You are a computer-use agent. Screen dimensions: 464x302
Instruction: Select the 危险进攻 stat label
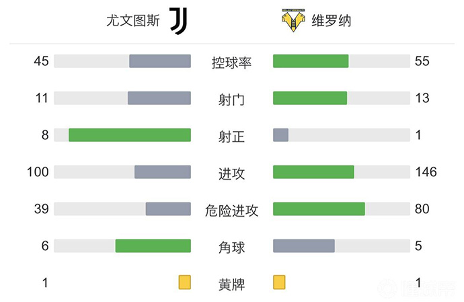click(x=232, y=211)
